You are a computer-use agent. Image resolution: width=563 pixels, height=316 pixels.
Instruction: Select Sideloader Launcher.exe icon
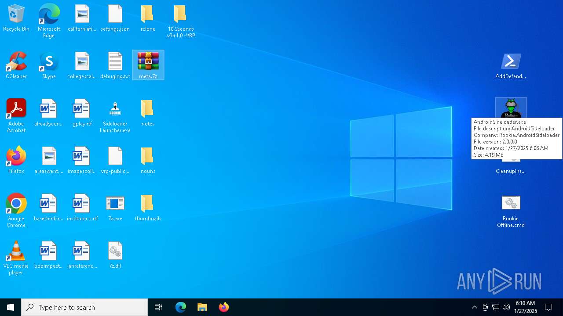[115, 116]
